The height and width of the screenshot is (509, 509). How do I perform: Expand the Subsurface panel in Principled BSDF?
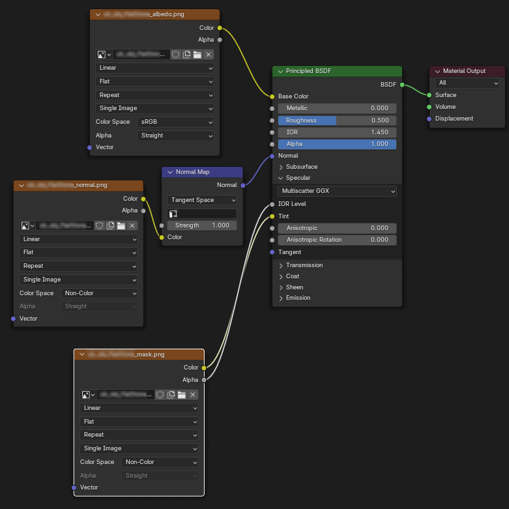281,167
